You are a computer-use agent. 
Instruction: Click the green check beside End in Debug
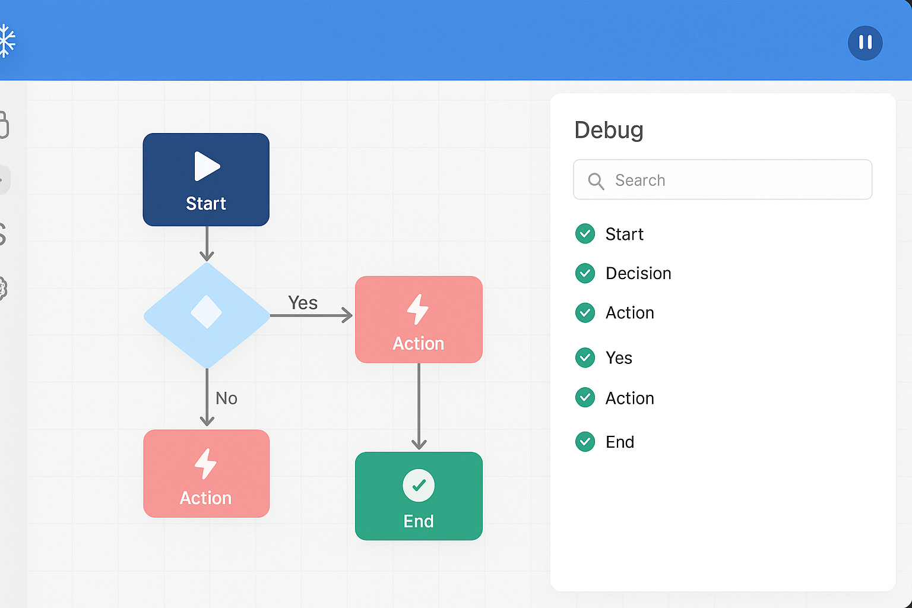click(x=585, y=442)
